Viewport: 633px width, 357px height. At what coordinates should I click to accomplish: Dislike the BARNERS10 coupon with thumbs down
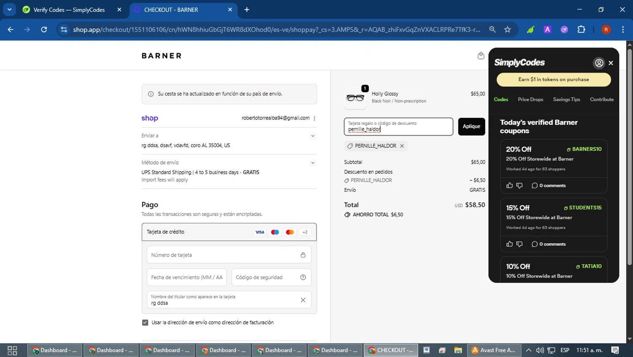pos(519,185)
